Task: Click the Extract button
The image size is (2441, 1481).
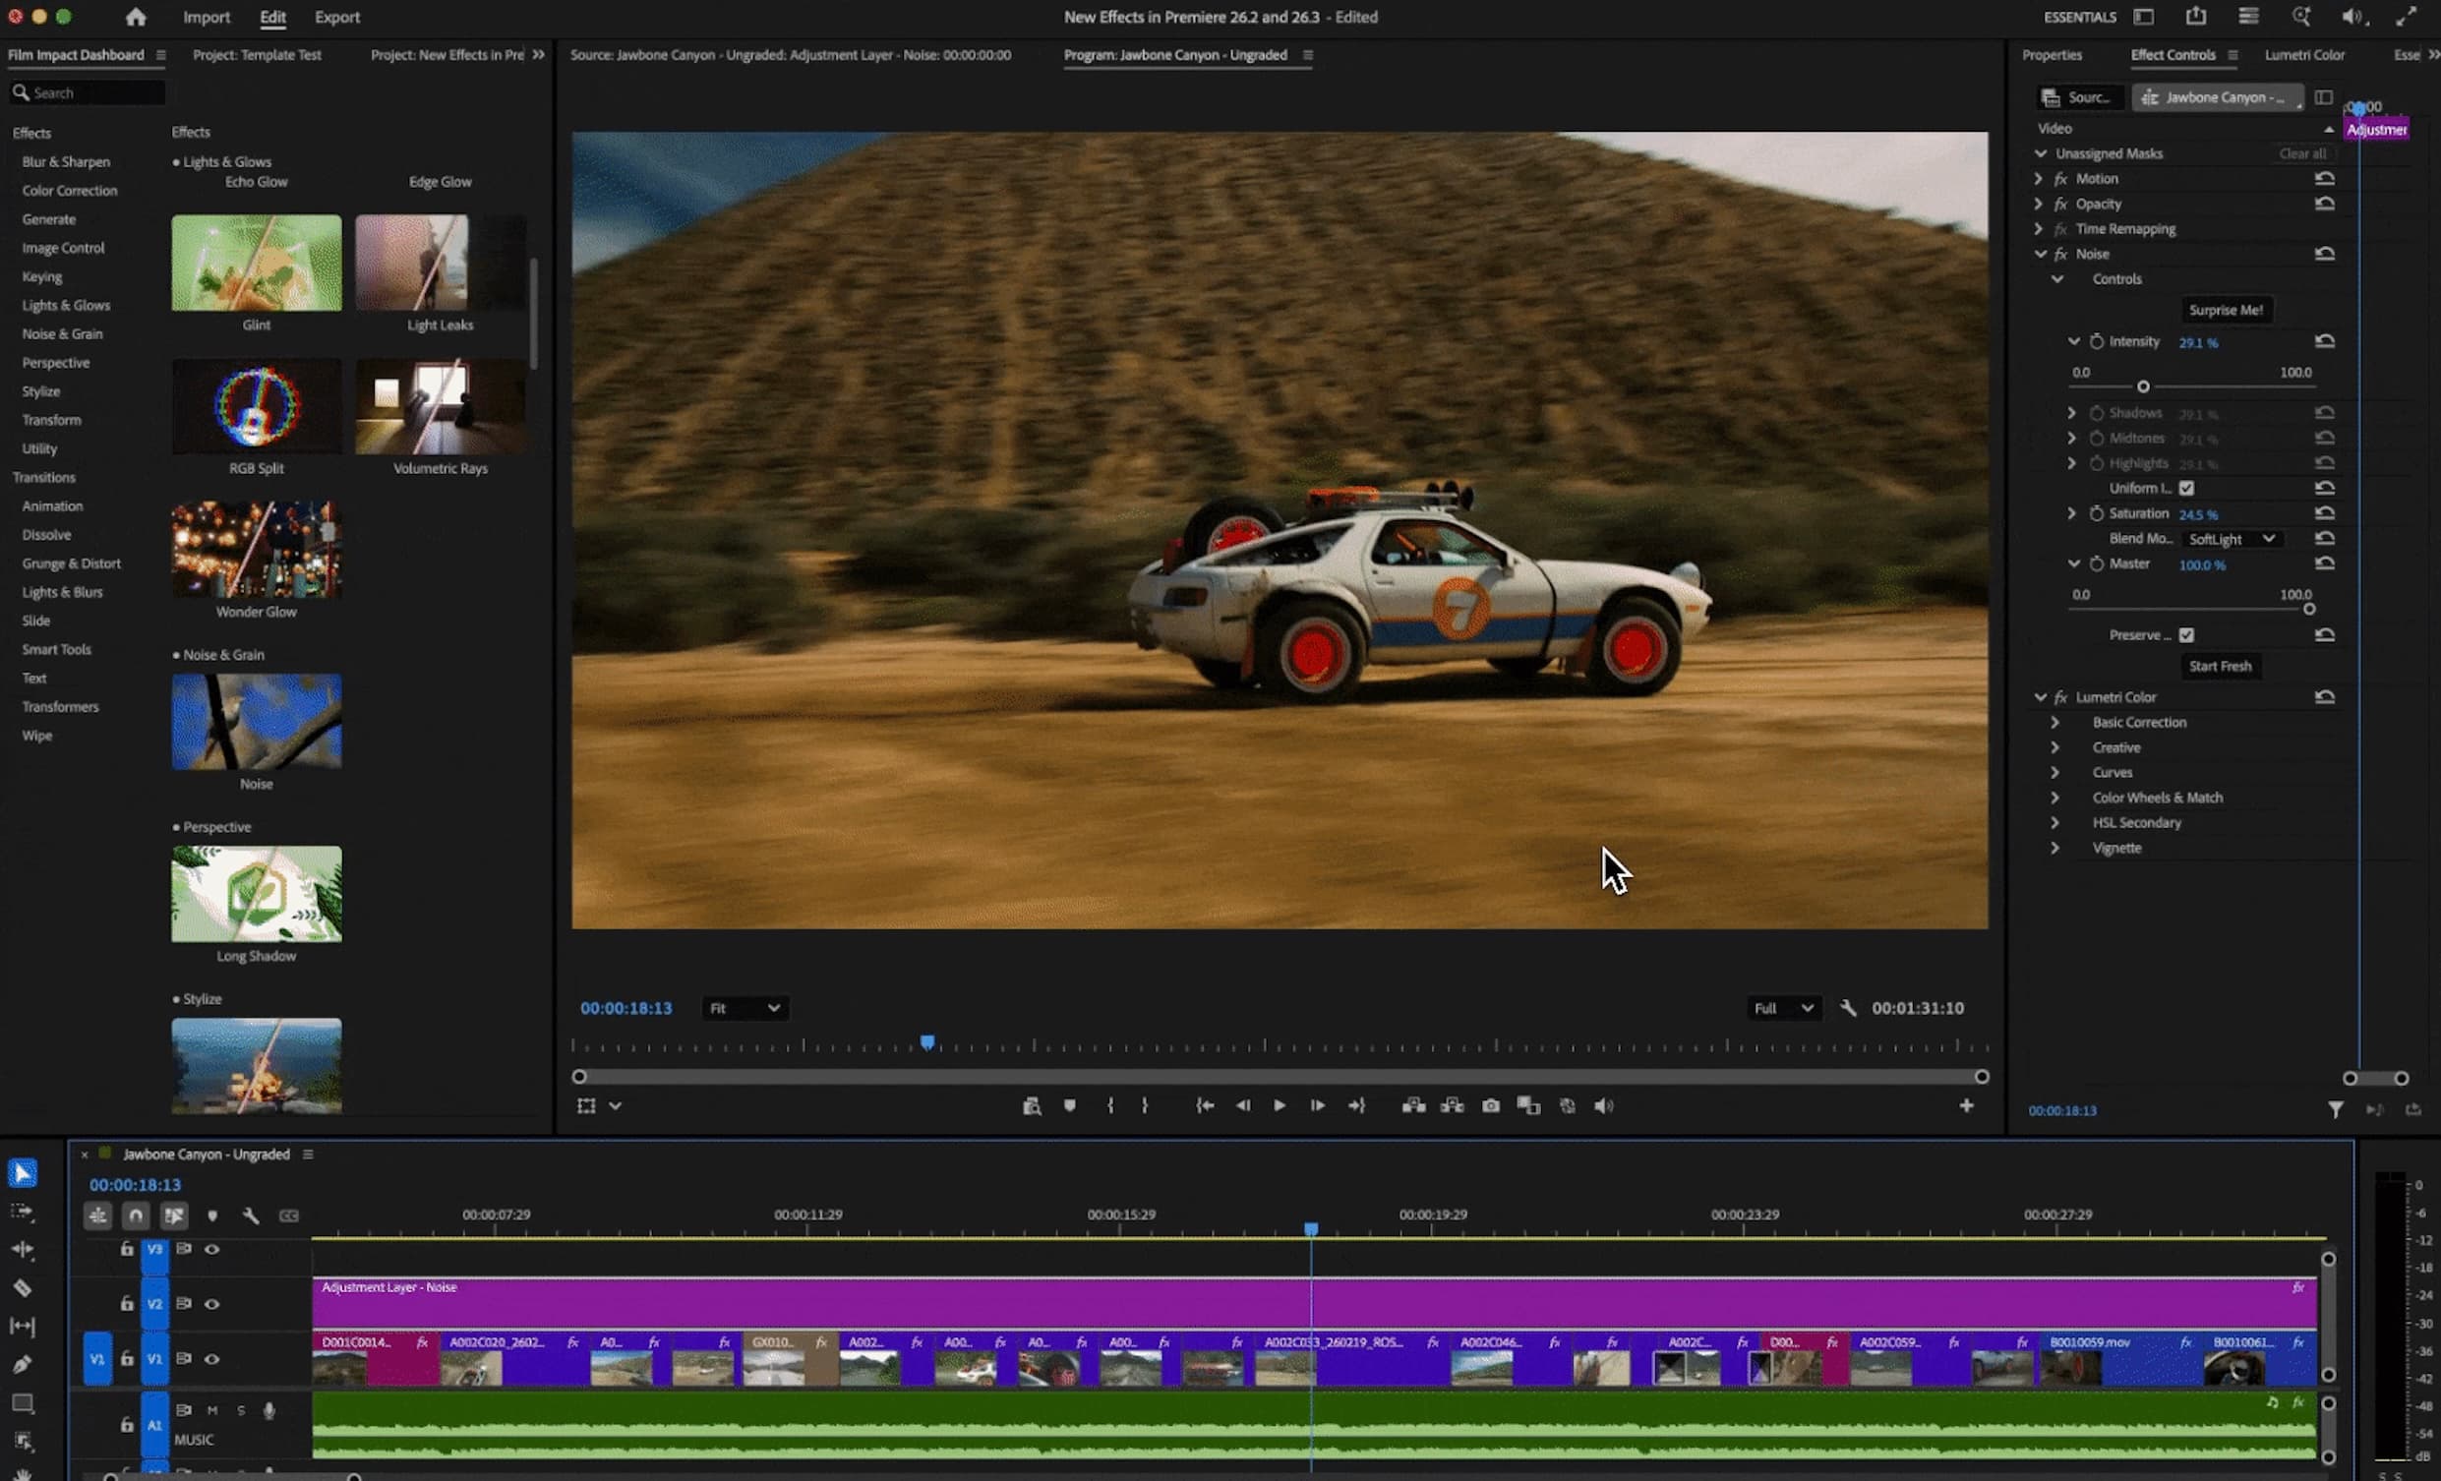Action: [x=1453, y=1105]
